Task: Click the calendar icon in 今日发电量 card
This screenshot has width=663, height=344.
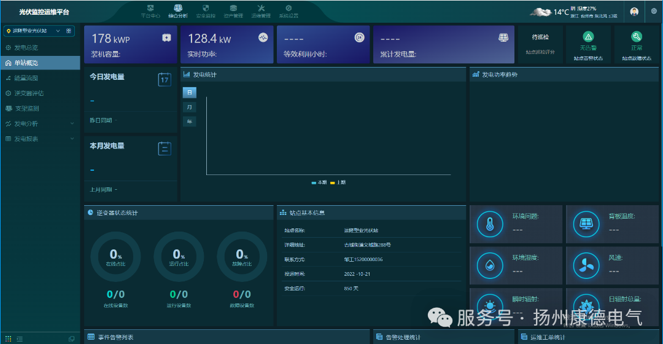Action: 165,79
